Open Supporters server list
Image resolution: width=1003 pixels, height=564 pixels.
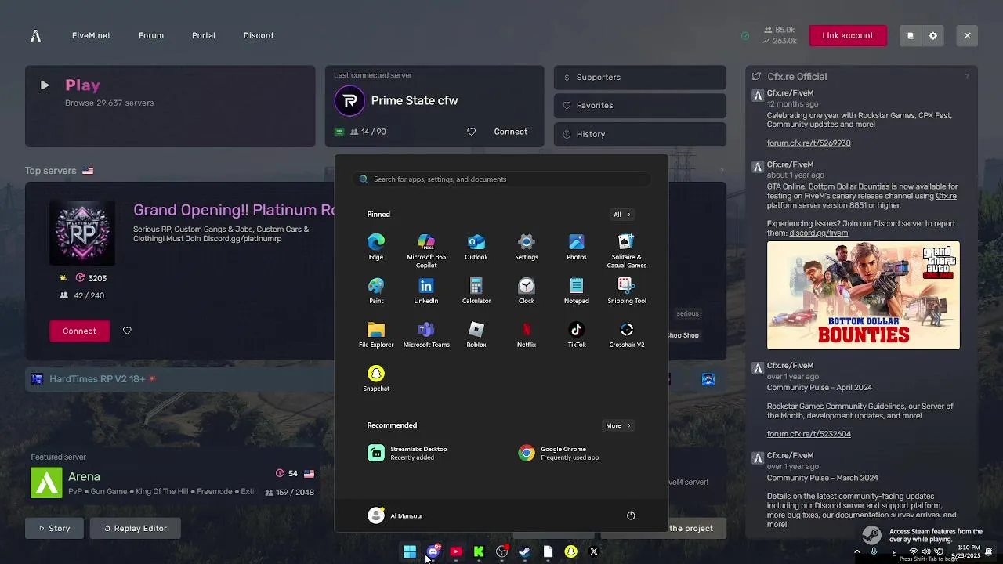[640, 77]
